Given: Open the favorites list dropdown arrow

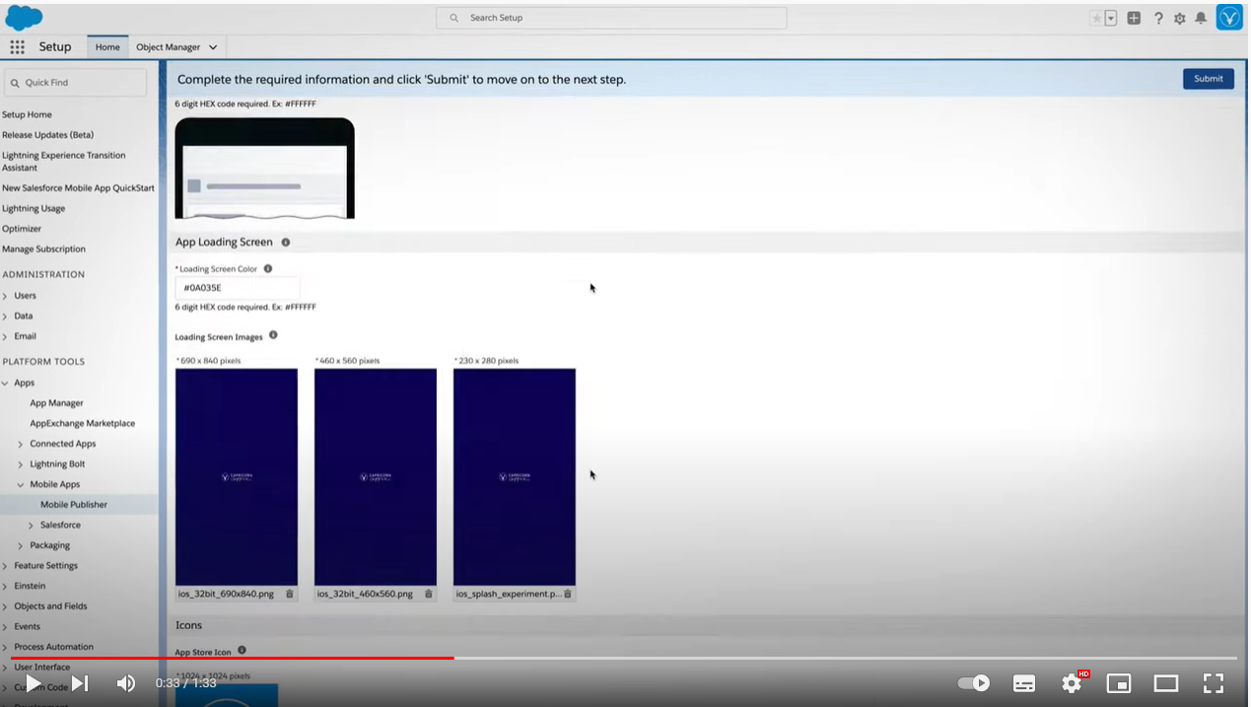Looking at the screenshot, I should [1111, 18].
